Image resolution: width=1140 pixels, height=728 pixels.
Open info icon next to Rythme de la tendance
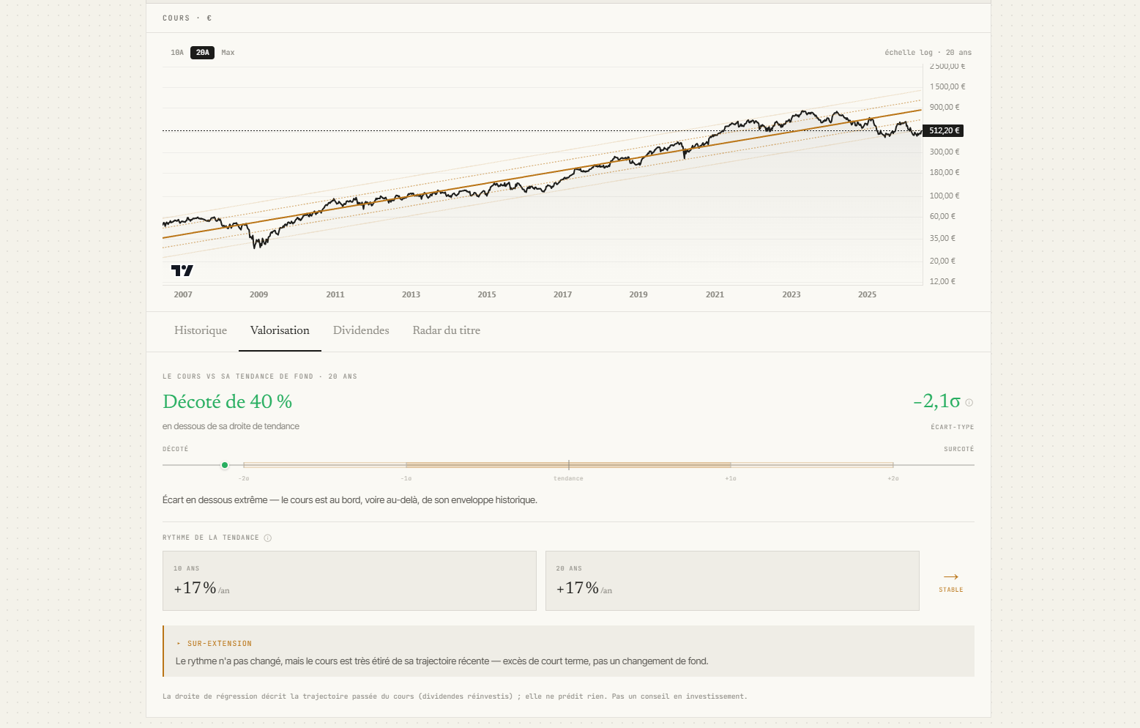pyautogui.click(x=267, y=538)
